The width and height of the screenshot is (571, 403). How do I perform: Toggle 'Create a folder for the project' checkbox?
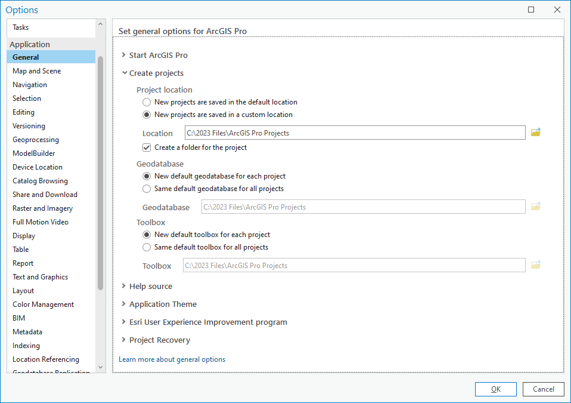point(147,147)
